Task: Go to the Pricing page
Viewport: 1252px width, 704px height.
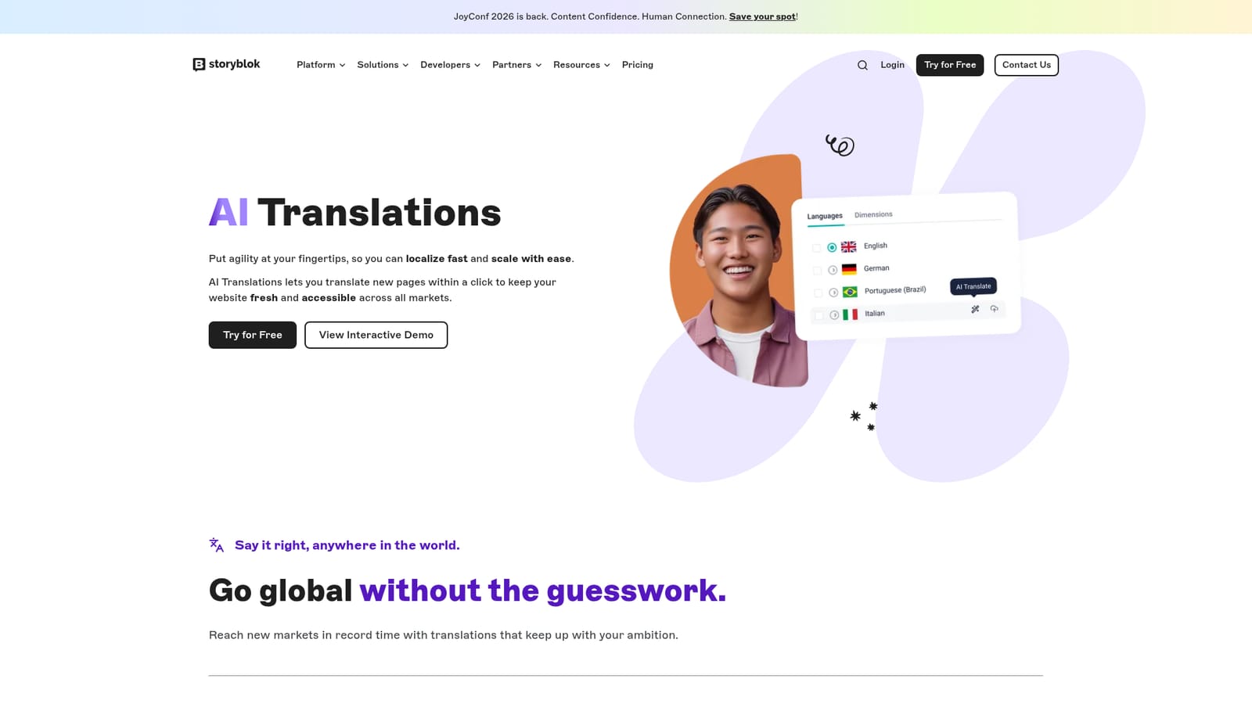Action: click(637, 65)
